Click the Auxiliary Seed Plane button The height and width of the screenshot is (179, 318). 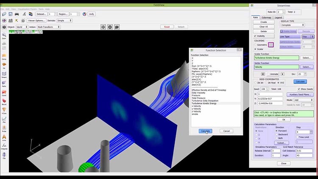(x=300, y=95)
